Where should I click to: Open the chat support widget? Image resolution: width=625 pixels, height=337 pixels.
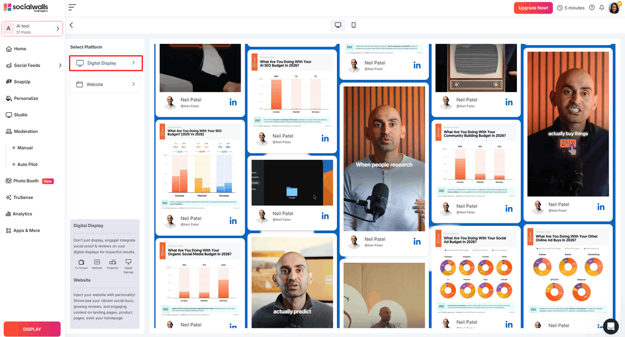(610, 326)
